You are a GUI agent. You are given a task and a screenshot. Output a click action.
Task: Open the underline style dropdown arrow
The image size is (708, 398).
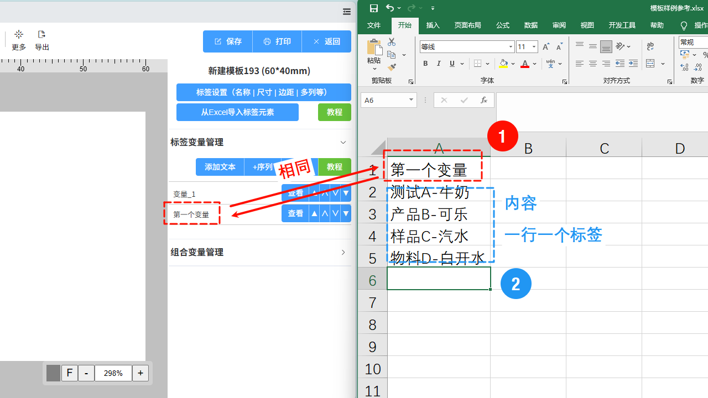coord(461,64)
